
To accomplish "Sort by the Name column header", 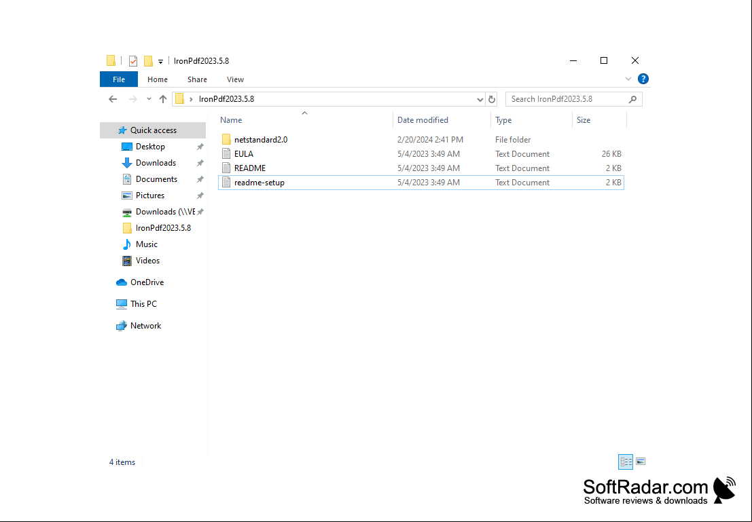I will pyautogui.click(x=231, y=120).
